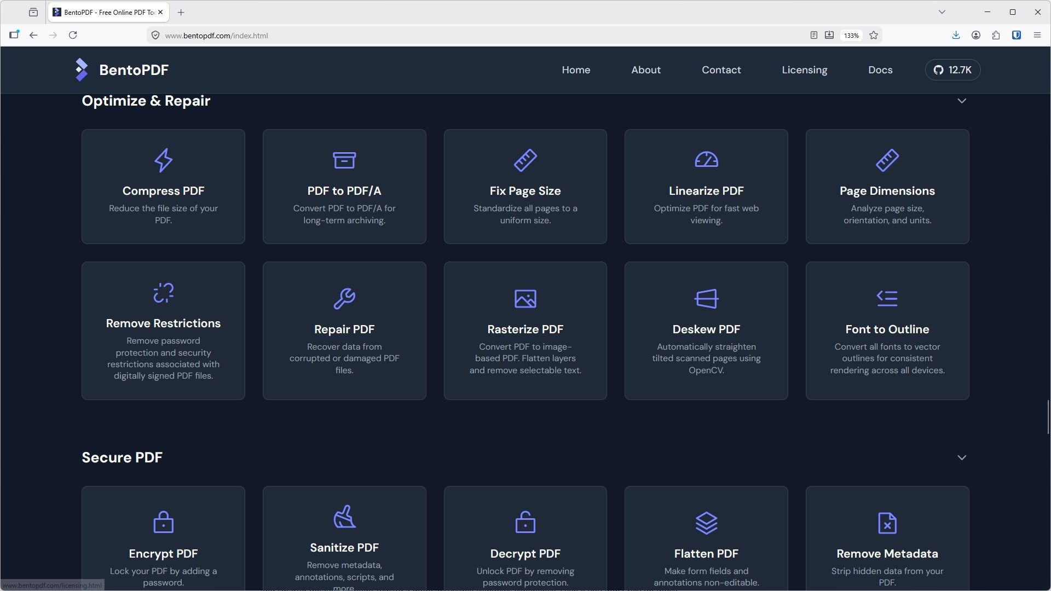Open the Compress PDF lightning icon

coord(163,160)
